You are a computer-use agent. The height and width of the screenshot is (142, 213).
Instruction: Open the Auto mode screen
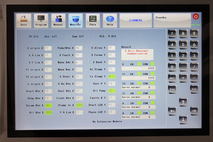24,21
